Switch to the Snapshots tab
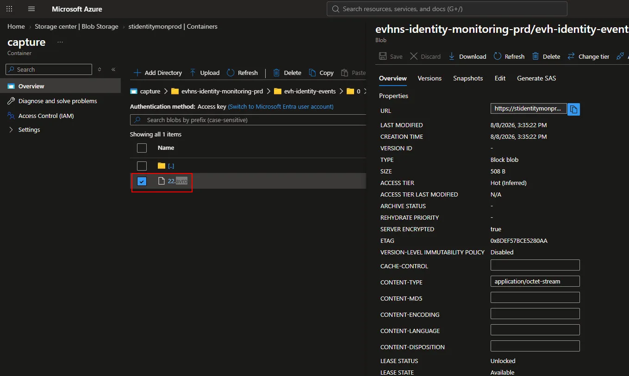629x376 pixels. click(x=468, y=78)
